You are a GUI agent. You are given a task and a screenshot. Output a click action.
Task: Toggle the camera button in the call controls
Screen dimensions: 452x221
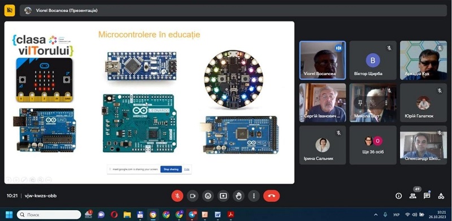(193, 196)
